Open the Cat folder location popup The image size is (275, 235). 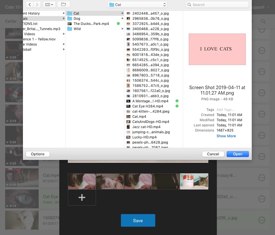click(137, 5)
